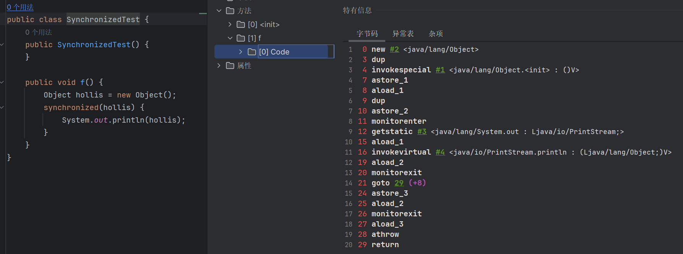Click the folder icon beside 方法
This screenshot has height=254, width=683.
point(230,11)
